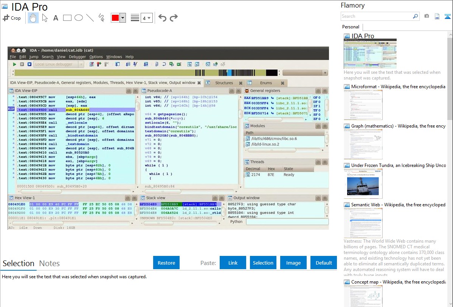453x307 pixels.
Task: Click the Selection paste button
Action: [263, 263]
